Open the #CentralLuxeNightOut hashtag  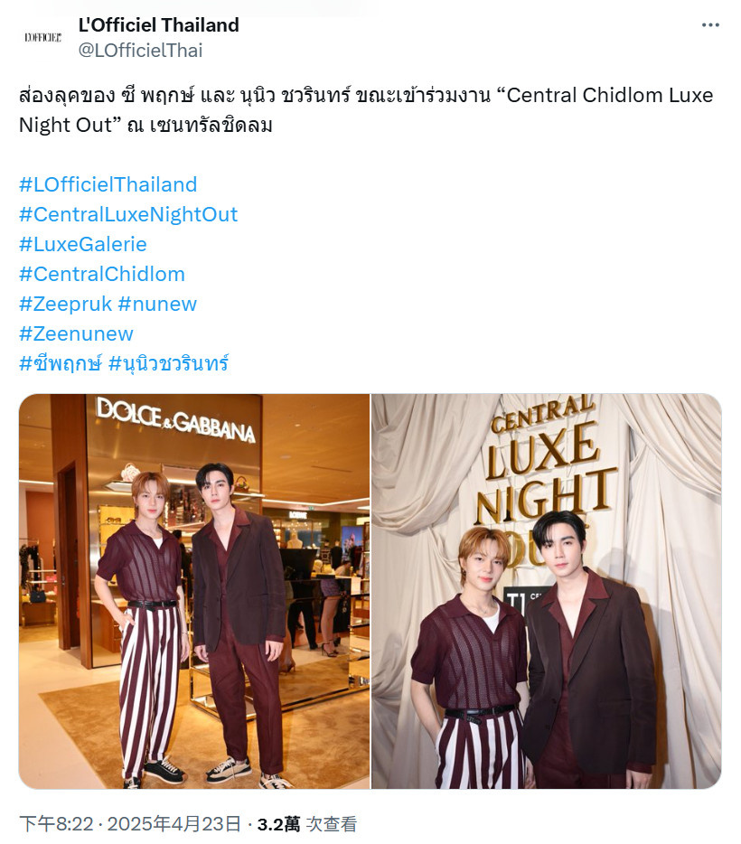(x=128, y=214)
